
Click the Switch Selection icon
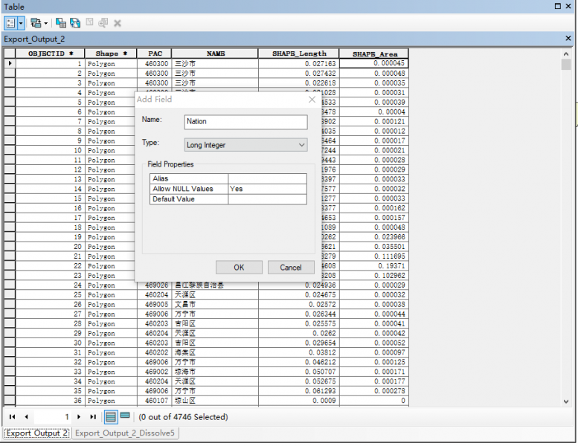74,23
